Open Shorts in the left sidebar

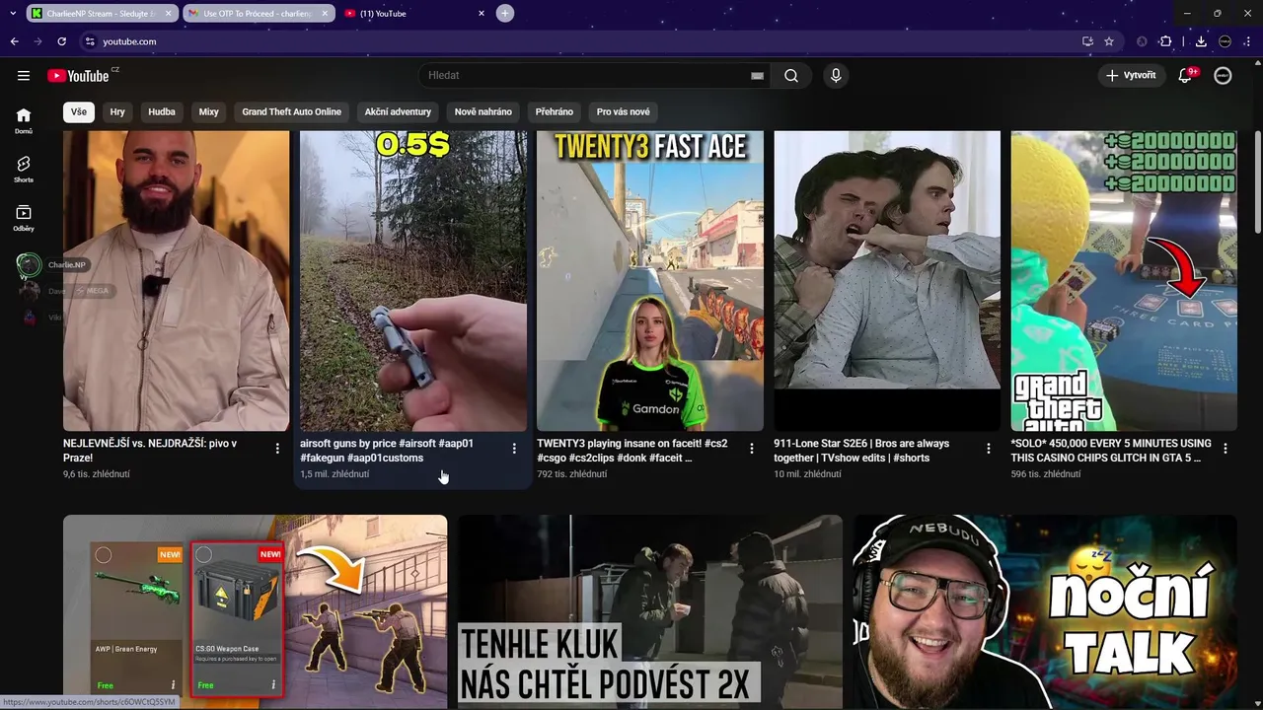(x=24, y=169)
